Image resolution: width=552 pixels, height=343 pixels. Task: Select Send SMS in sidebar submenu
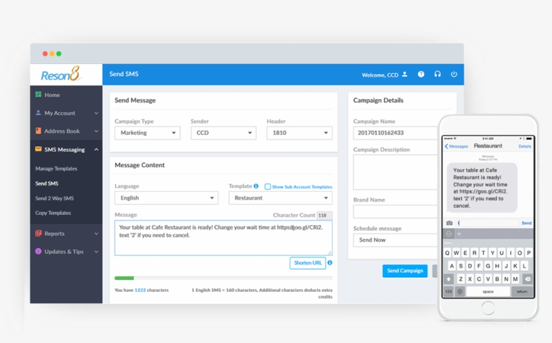point(47,183)
